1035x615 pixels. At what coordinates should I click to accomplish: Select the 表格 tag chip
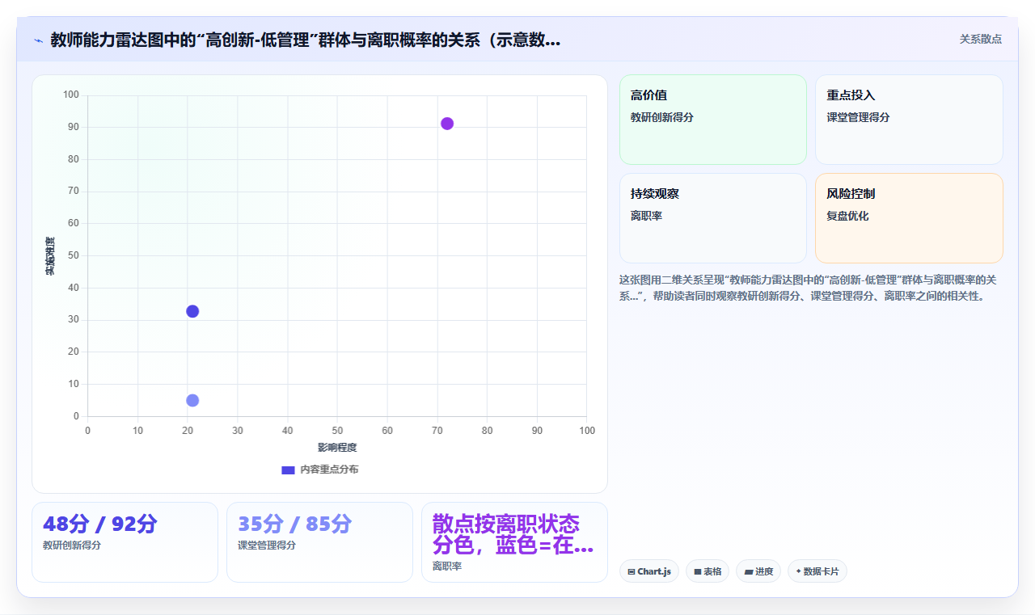pos(708,571)
